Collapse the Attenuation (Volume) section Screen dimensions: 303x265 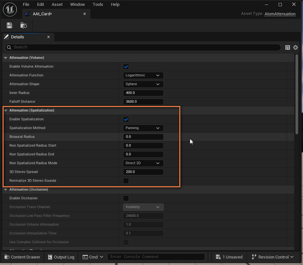coord(6,58)
